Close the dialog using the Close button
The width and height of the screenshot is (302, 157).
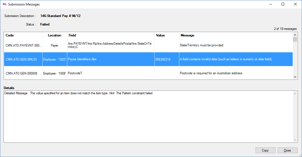[287, 150]
